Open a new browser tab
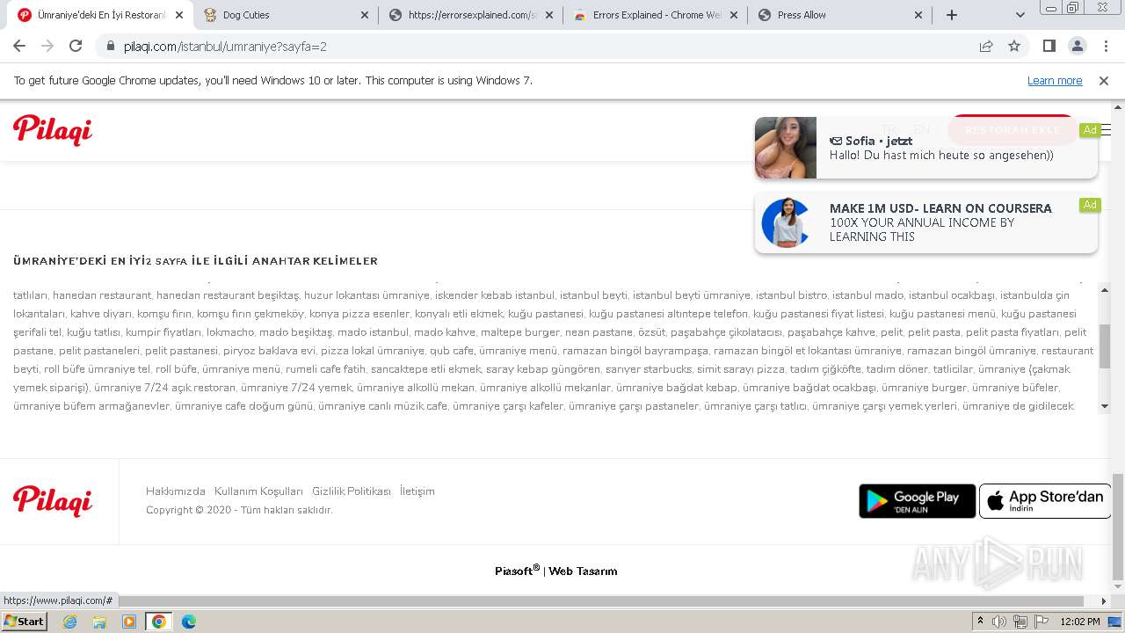The image size is (1125, 633). (x=952, y=15)
